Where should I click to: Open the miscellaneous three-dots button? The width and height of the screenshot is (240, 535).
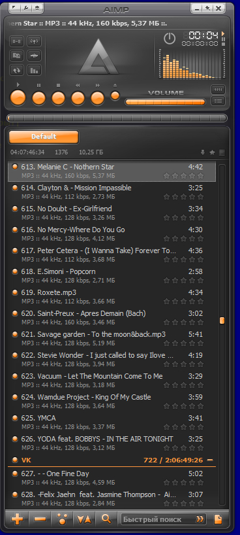[62, 519]
